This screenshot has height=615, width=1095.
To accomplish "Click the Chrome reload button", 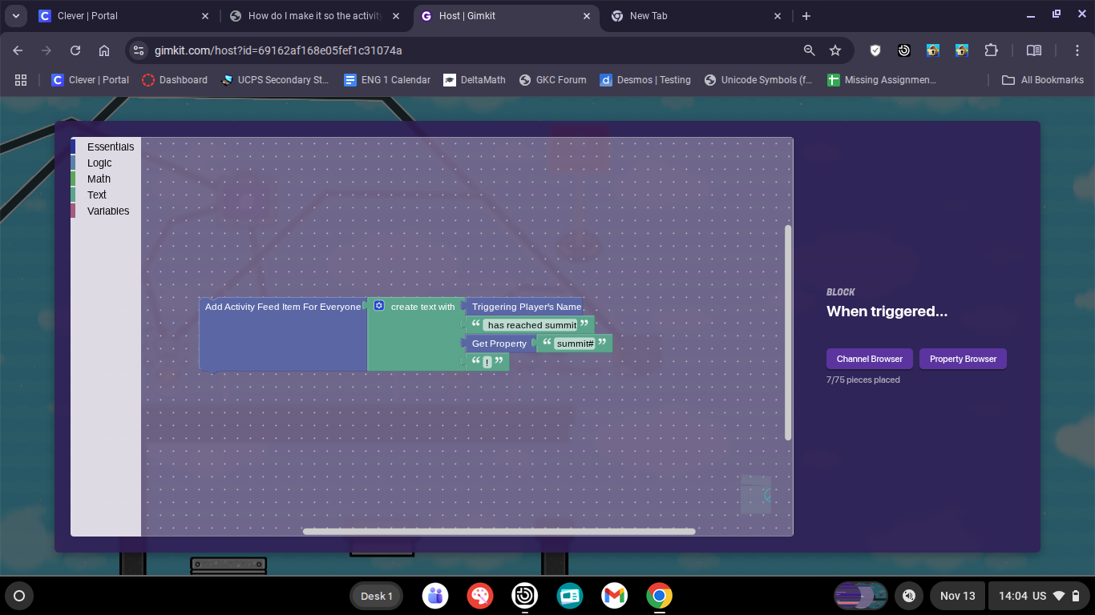I will pos(75,50).
